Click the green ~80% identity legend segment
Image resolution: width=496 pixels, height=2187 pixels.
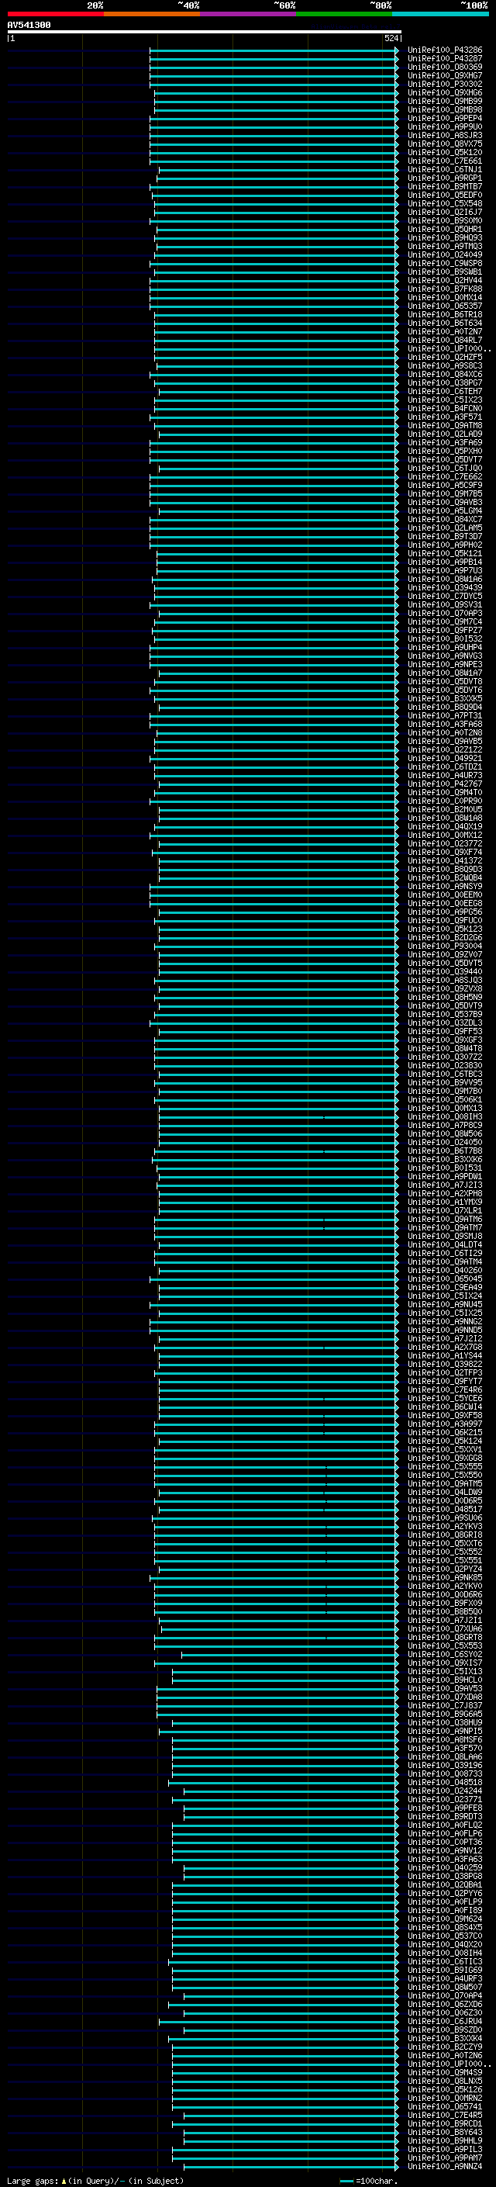pyautogui.click(x=343, y=14)
